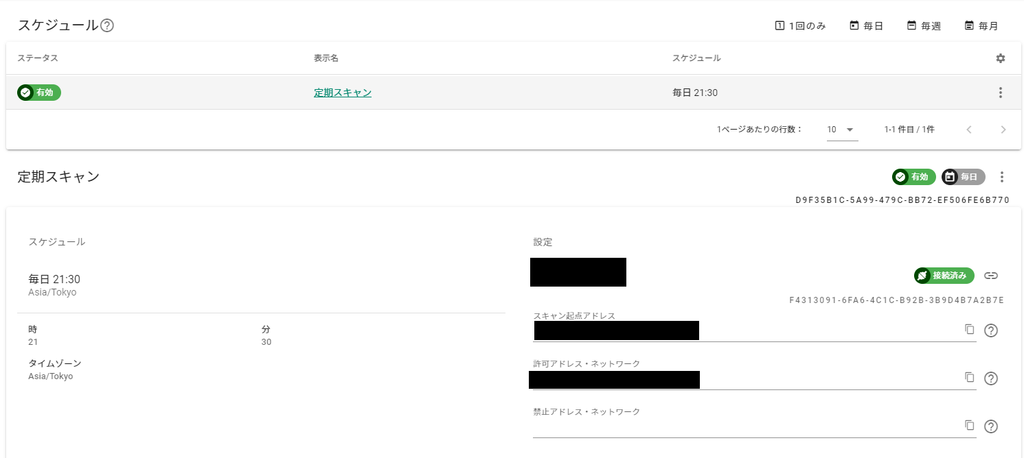Toggle the 有効 chip in the 定期スキャン header
This screenshot has height=458, width=1024.
[913, 177]
